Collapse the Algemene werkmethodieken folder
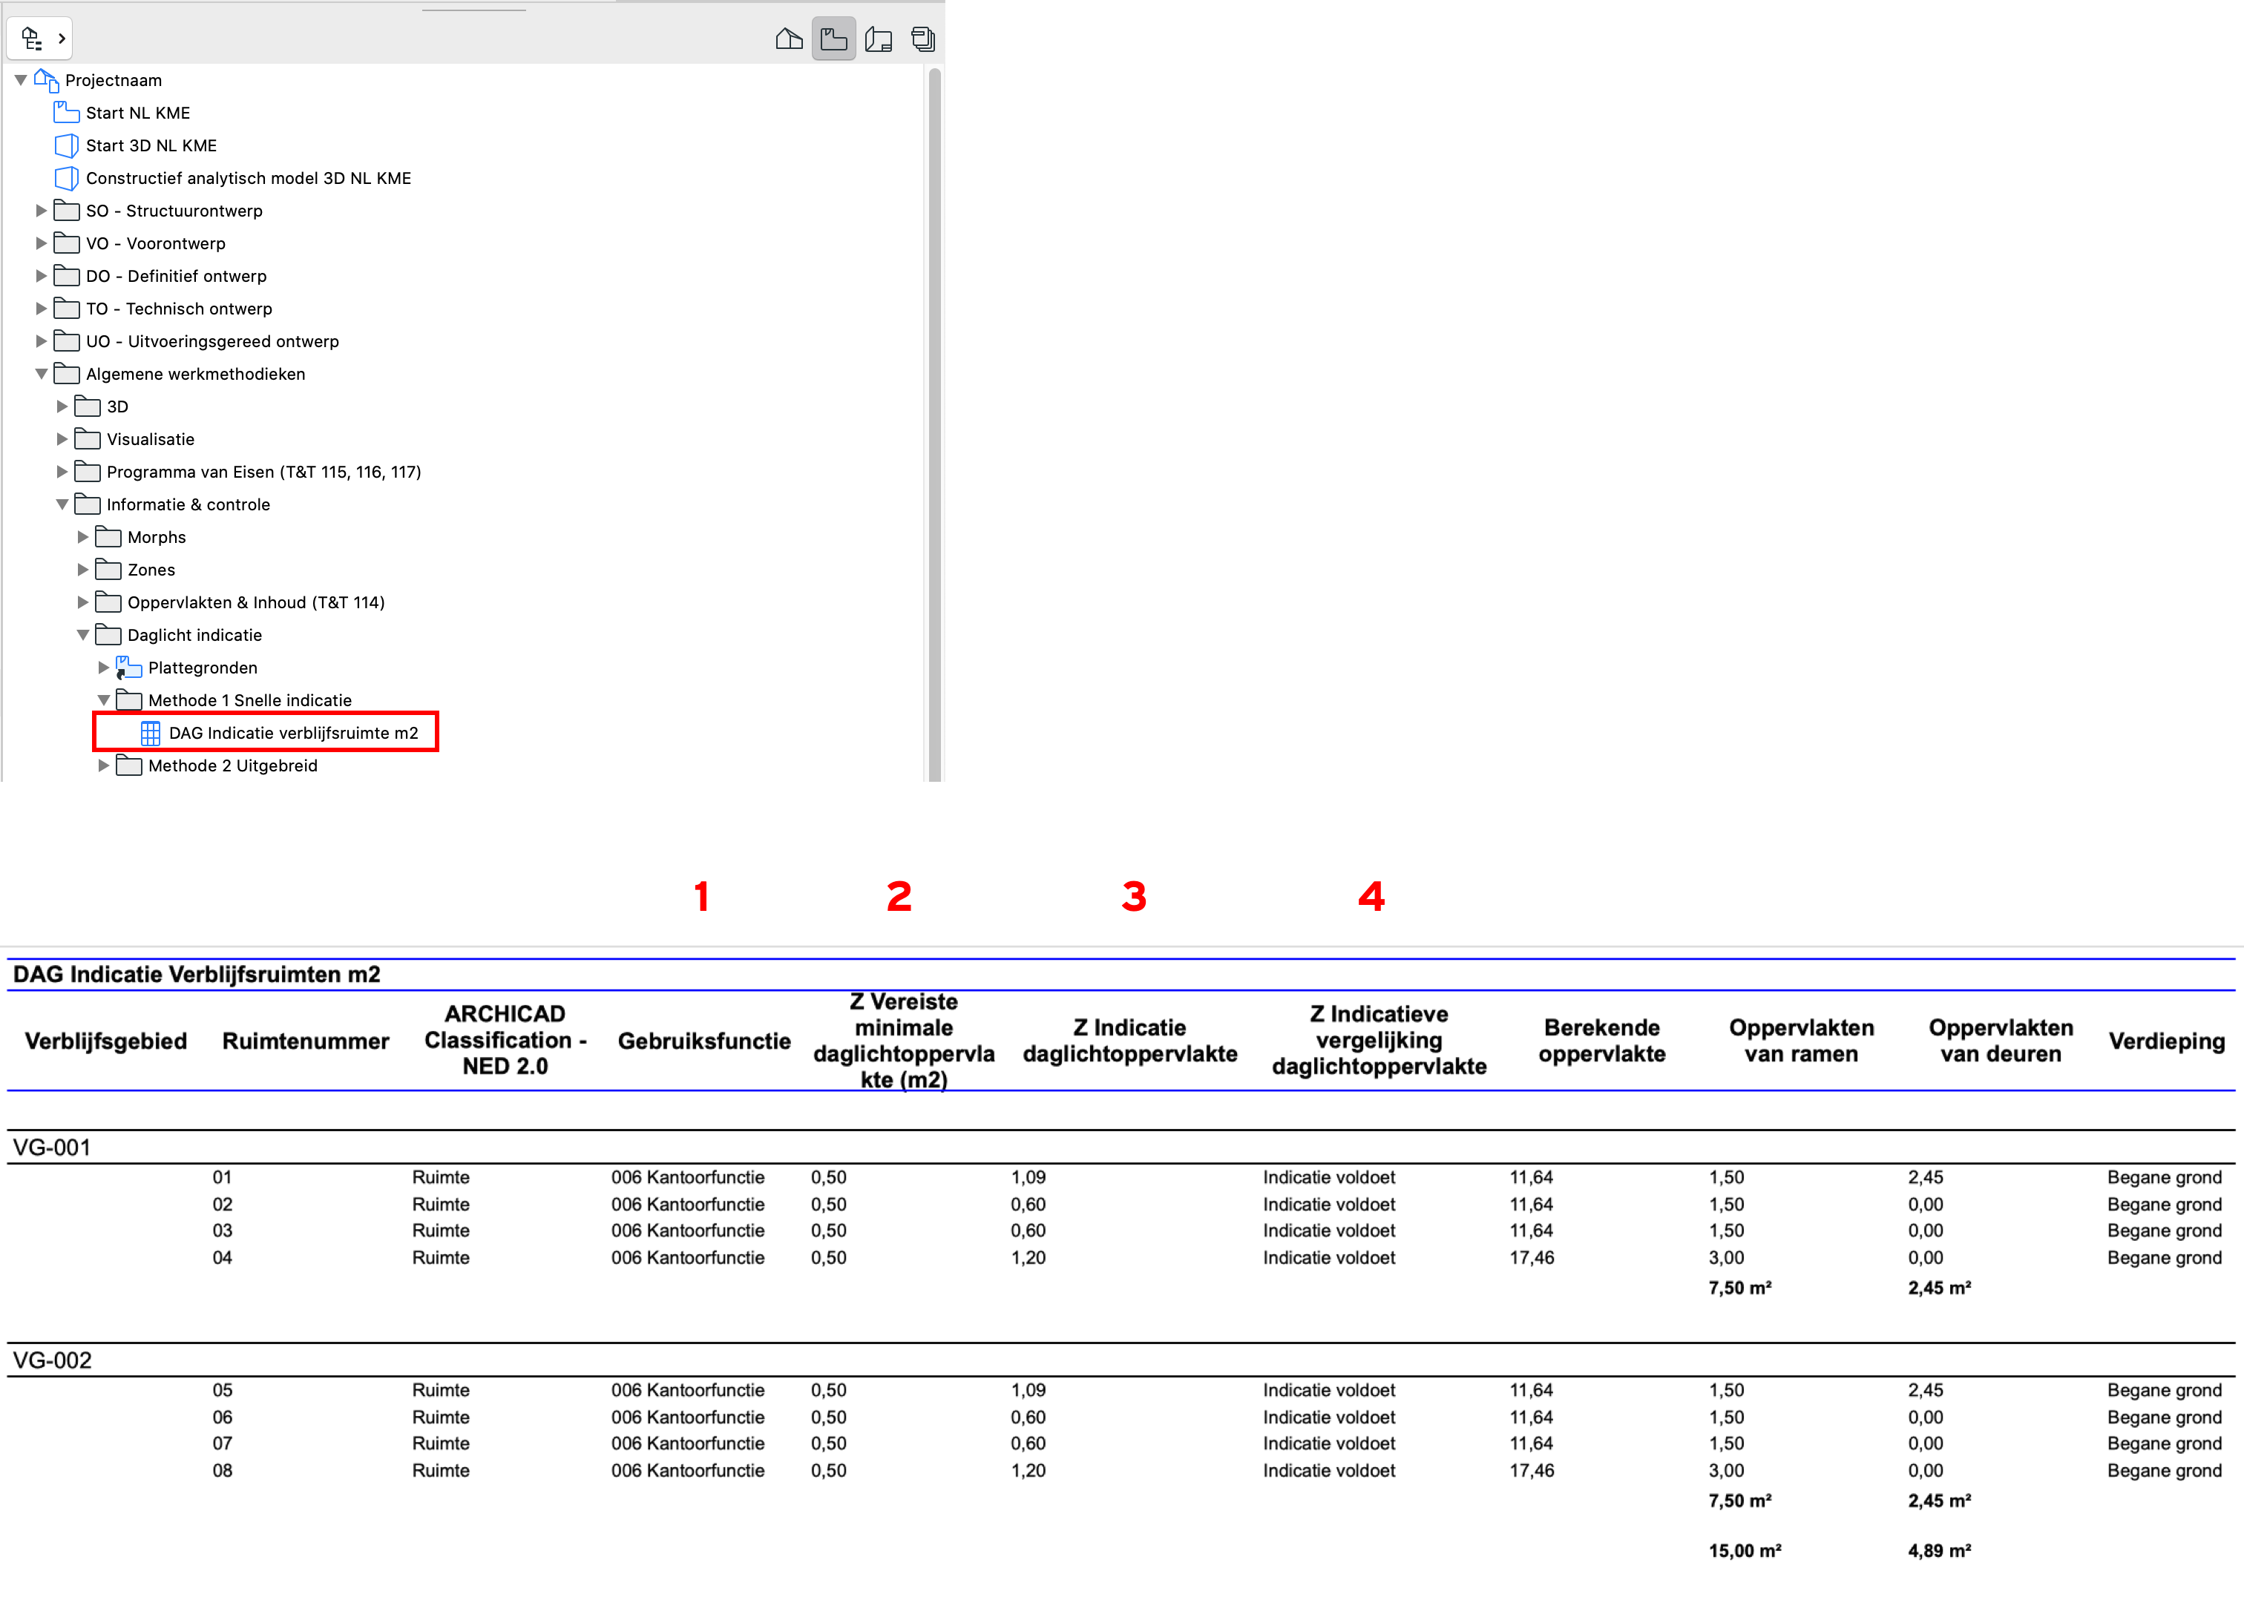Viewport: 2244px width, 1617px height. (41, 374)
